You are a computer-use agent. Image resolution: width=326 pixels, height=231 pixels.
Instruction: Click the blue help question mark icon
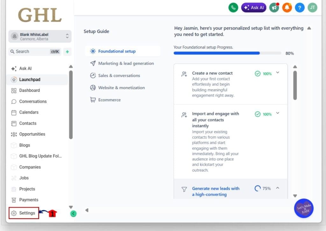(300, 8)
